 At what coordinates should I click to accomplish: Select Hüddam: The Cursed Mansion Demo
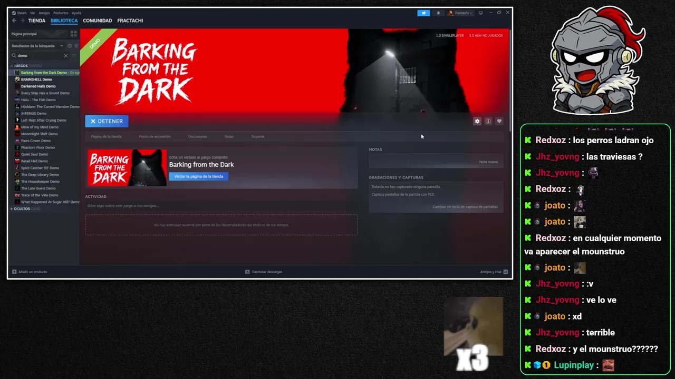pyautogui.click(x=50, y=106)
